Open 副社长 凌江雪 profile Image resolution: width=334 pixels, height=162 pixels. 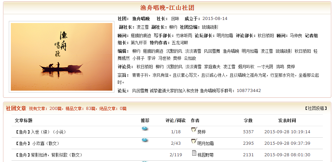(x=142, y=27)
